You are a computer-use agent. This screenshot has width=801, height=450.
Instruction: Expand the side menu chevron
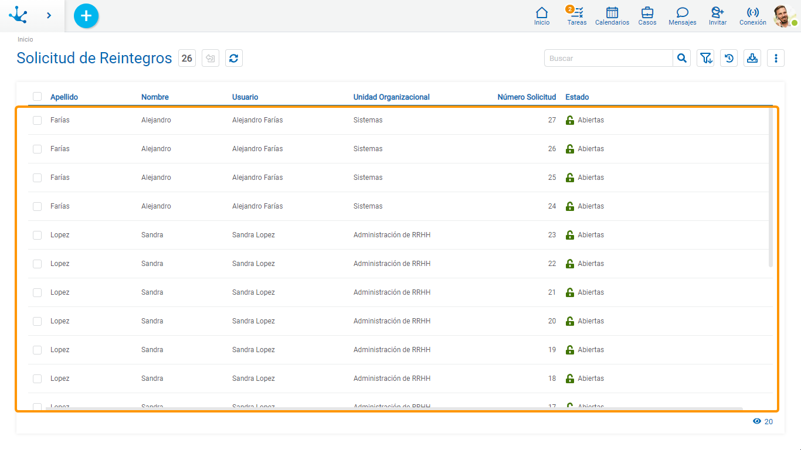coord(49,15)
